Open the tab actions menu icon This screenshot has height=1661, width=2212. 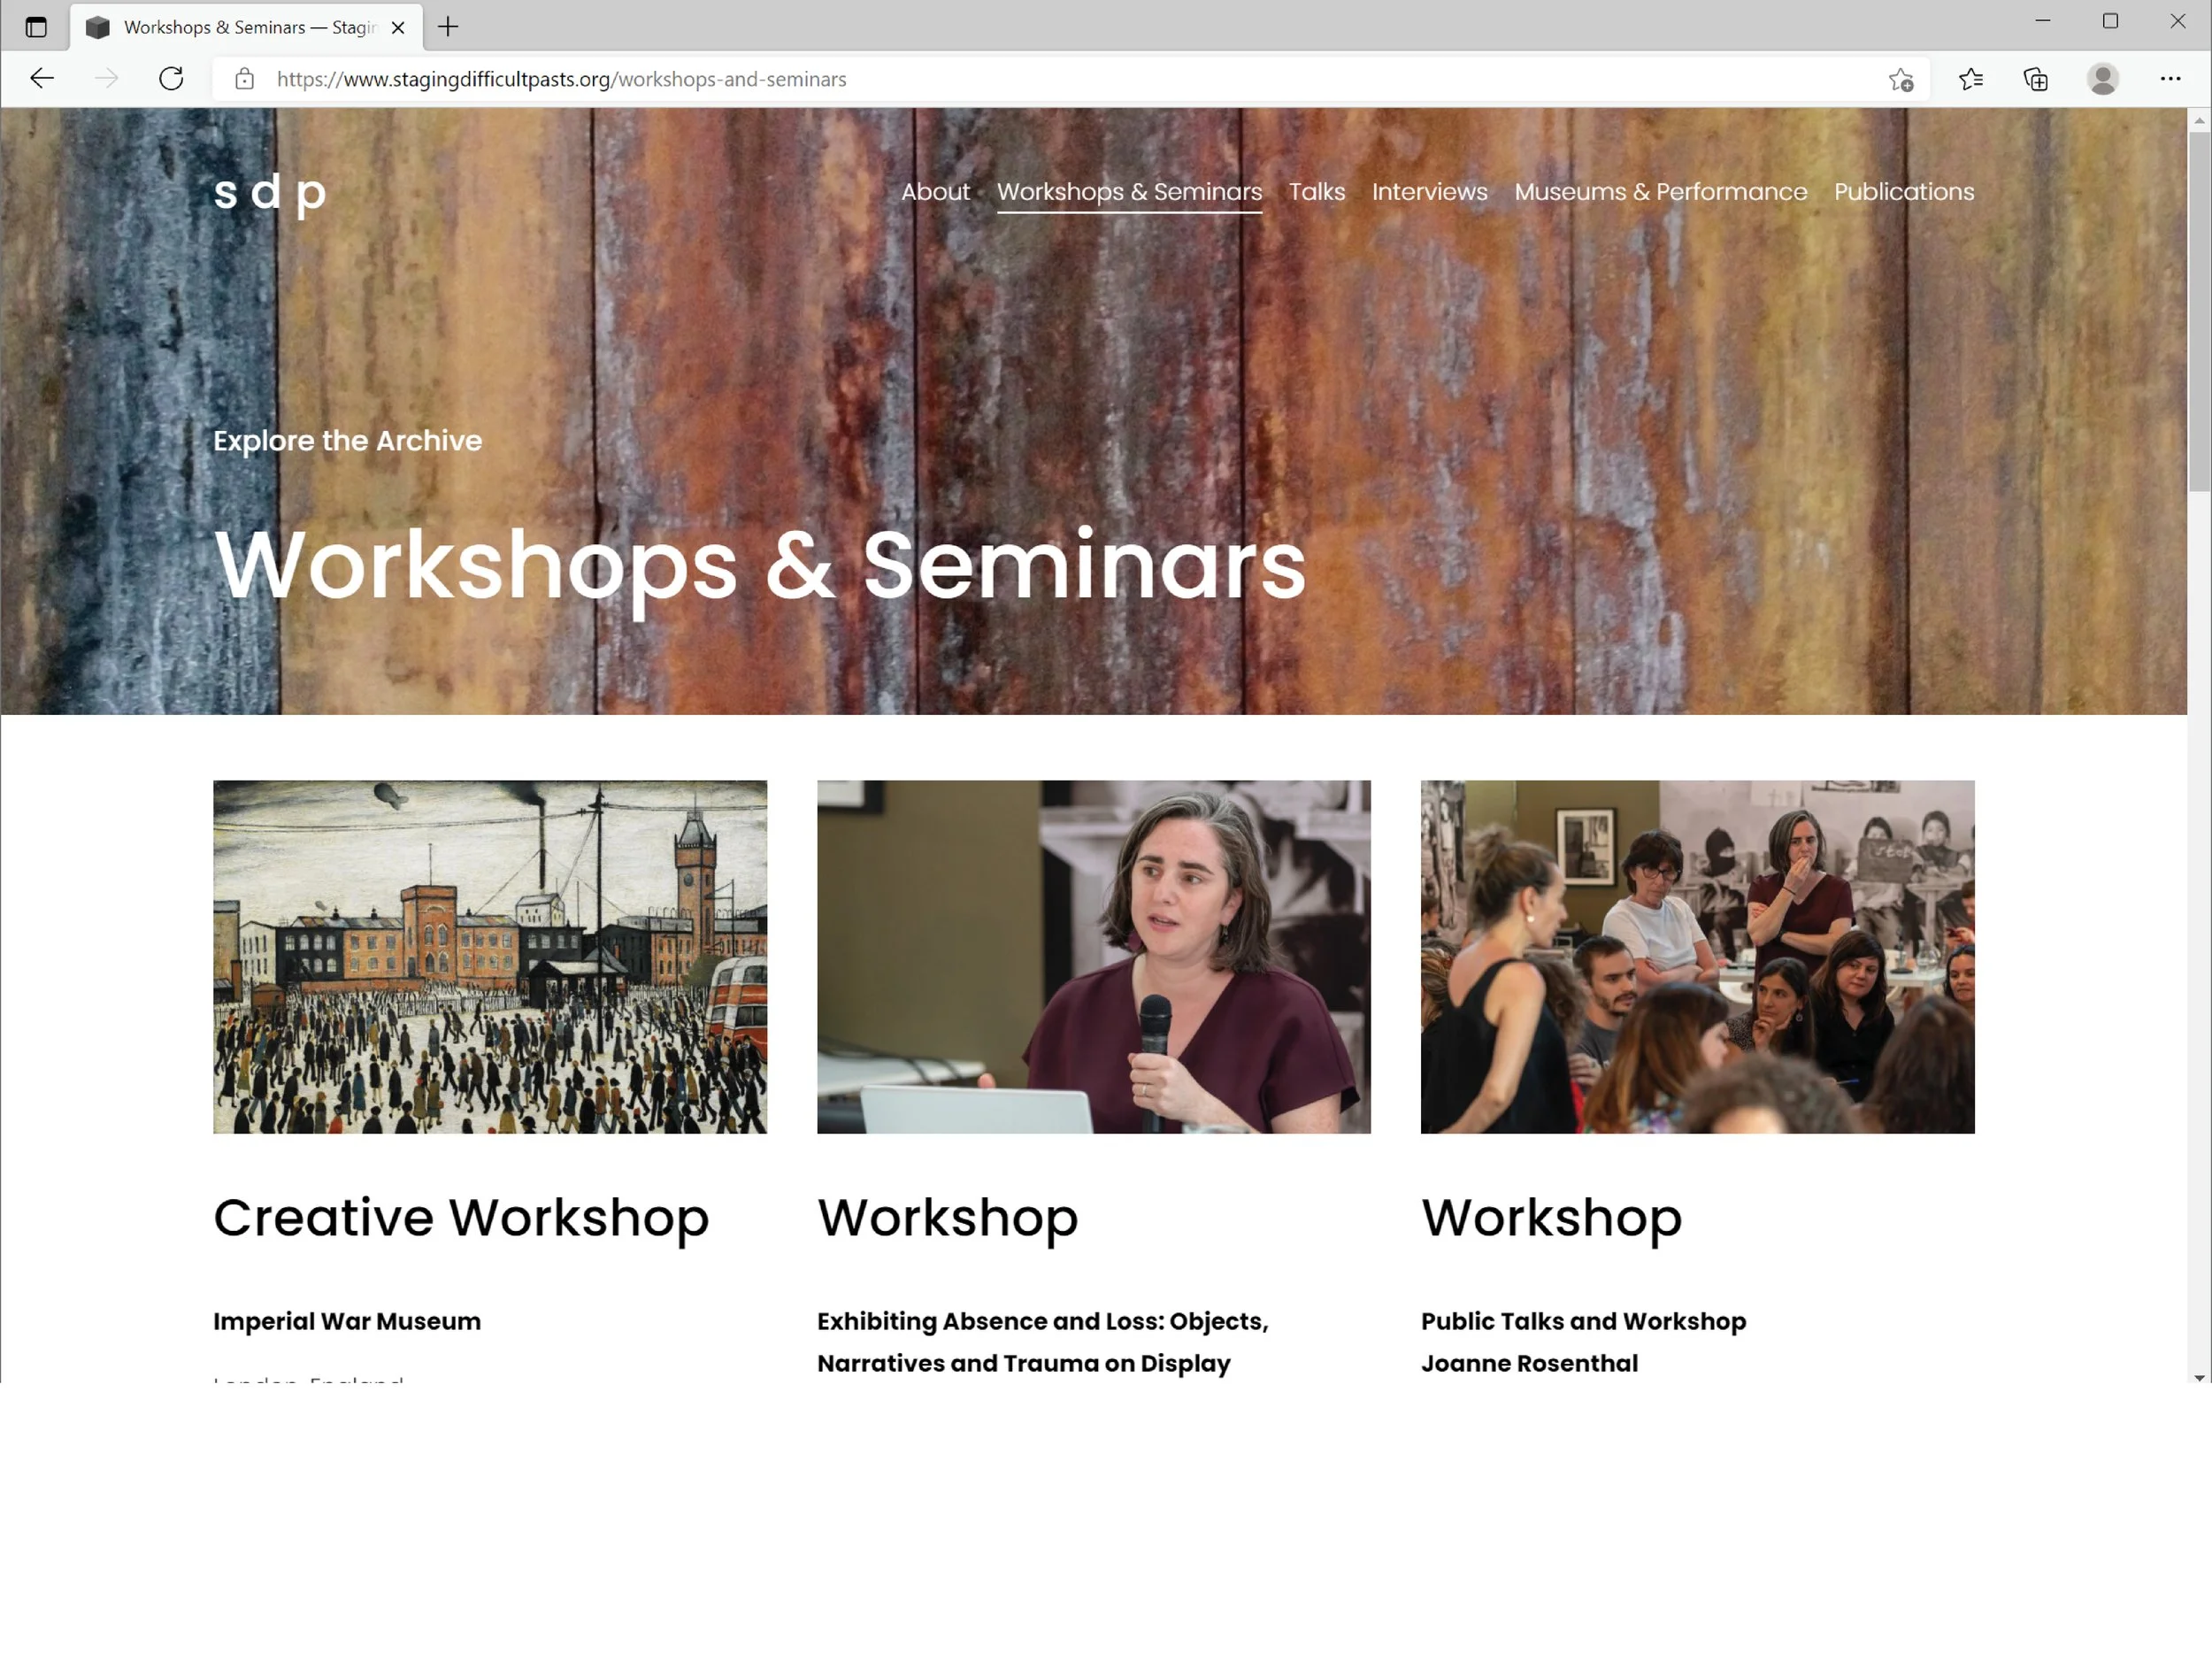click(36, 27)
